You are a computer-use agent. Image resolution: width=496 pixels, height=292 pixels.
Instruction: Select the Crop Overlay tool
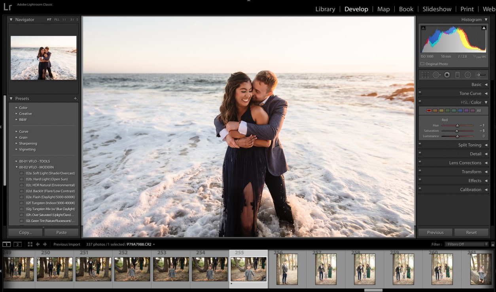click(425, 75)
